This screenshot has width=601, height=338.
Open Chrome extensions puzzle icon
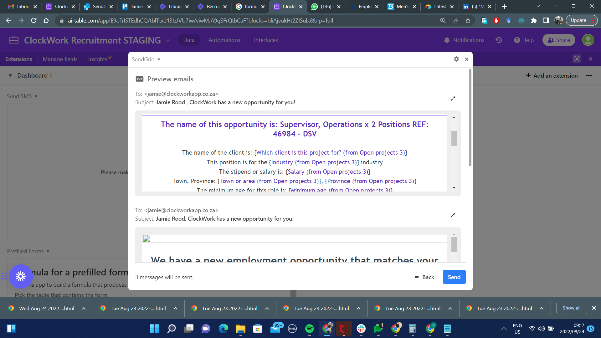coord(534,21)
